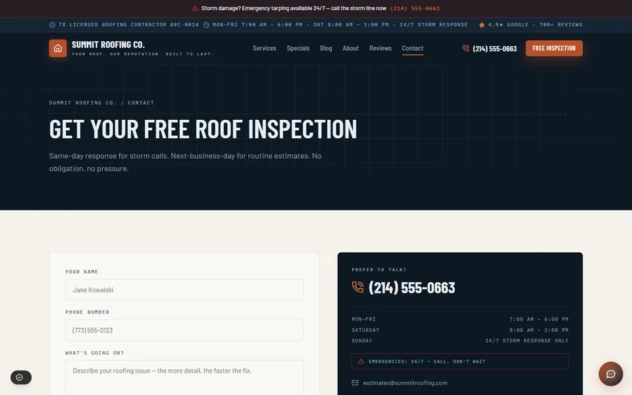
Task: Click the What's Going On textarea
Action: 184,378
